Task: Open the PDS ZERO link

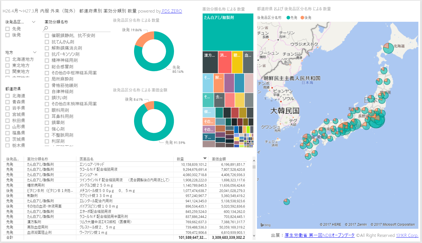Action: coord(172,11)
